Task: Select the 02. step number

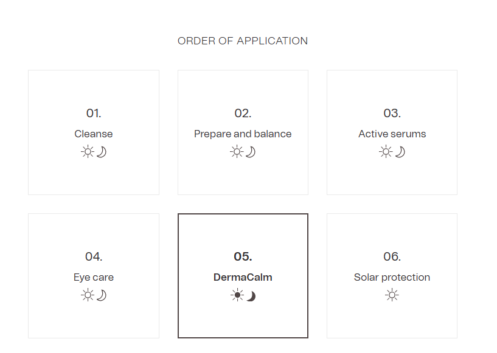Action: point(243,114)
